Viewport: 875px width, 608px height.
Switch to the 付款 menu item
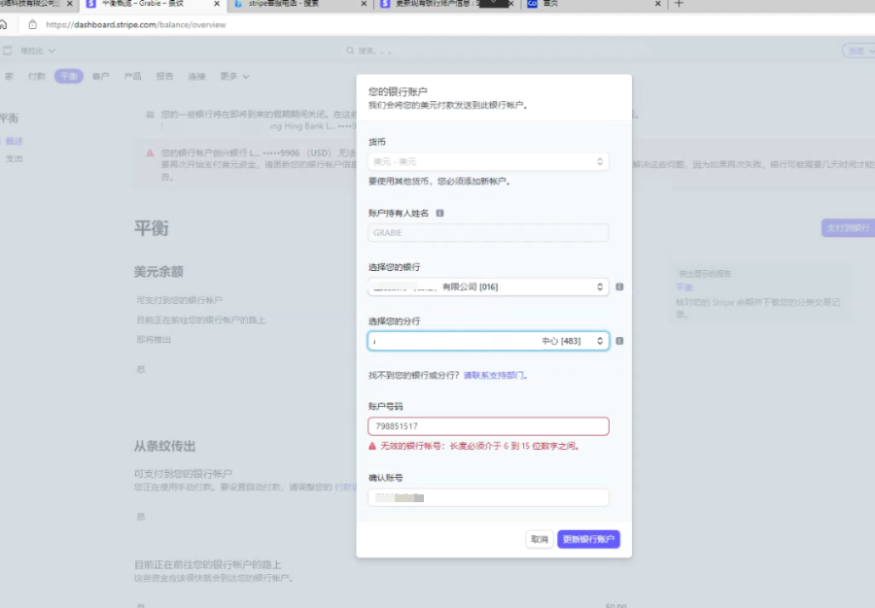(37, 75)
